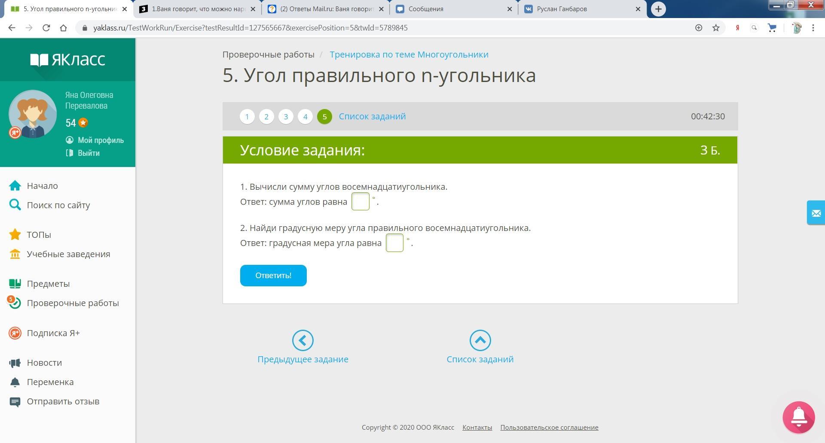Open the Пользовательское соглашение footer link
The width and height of the screenshot is (825, 443).
(549, 428)
